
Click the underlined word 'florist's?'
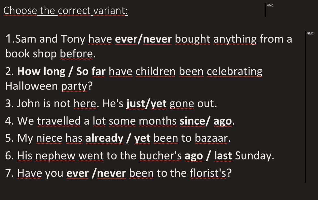(211, 173)
